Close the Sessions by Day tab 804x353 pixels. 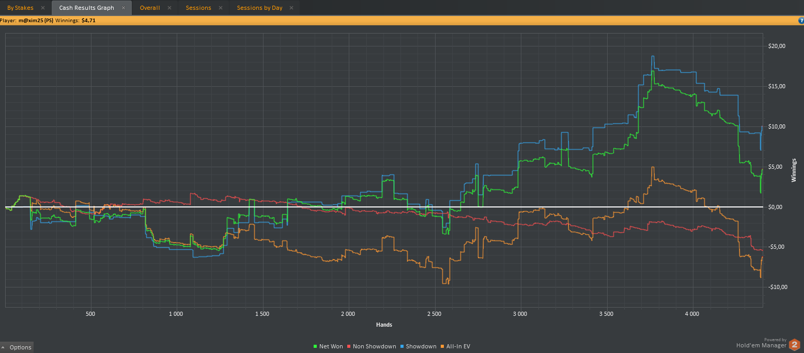coord(291,8)
